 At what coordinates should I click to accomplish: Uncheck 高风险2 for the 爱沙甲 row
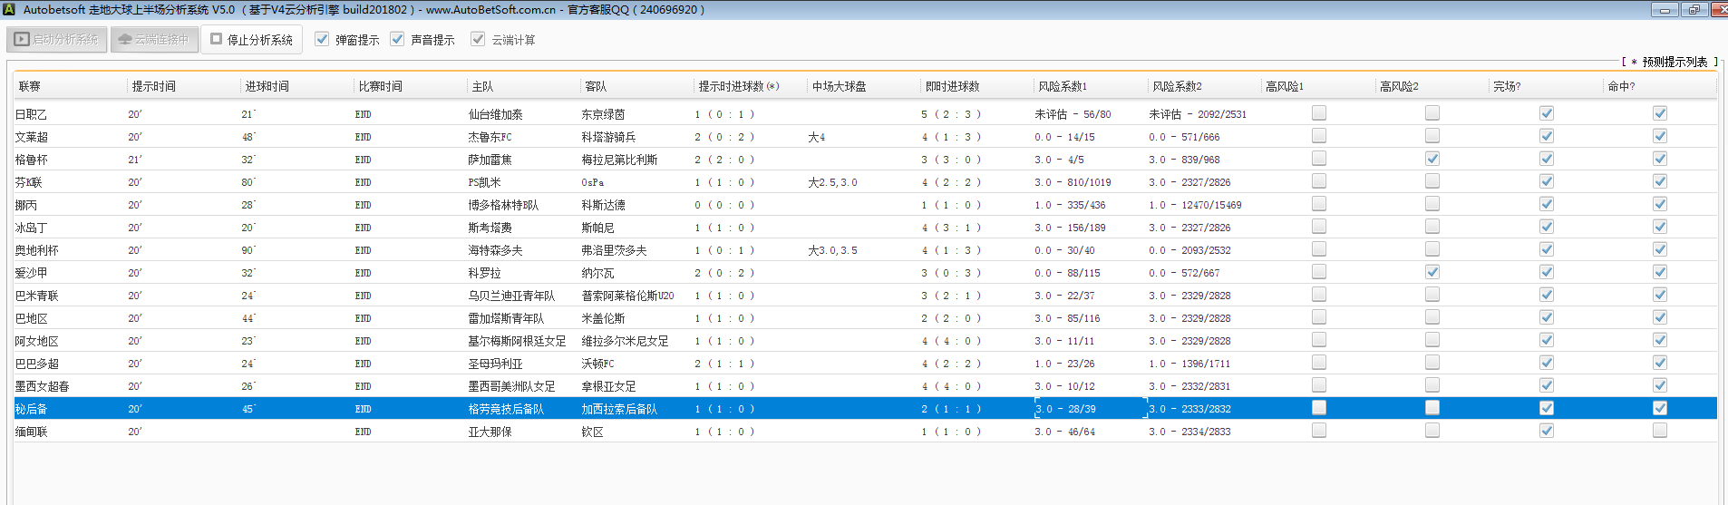pos(1432,272)
